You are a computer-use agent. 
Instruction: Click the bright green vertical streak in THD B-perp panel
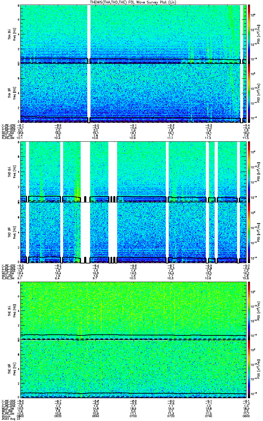coord(77,179)
